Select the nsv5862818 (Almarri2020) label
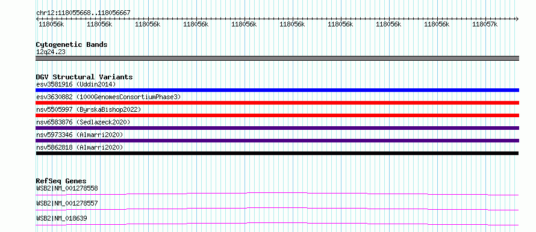Screen dimensions: 536x232 tap(79, 147)
